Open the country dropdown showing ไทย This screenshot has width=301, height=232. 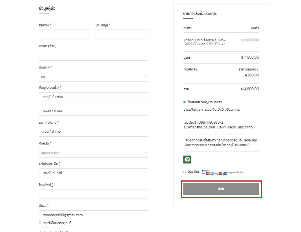point(94,77)
